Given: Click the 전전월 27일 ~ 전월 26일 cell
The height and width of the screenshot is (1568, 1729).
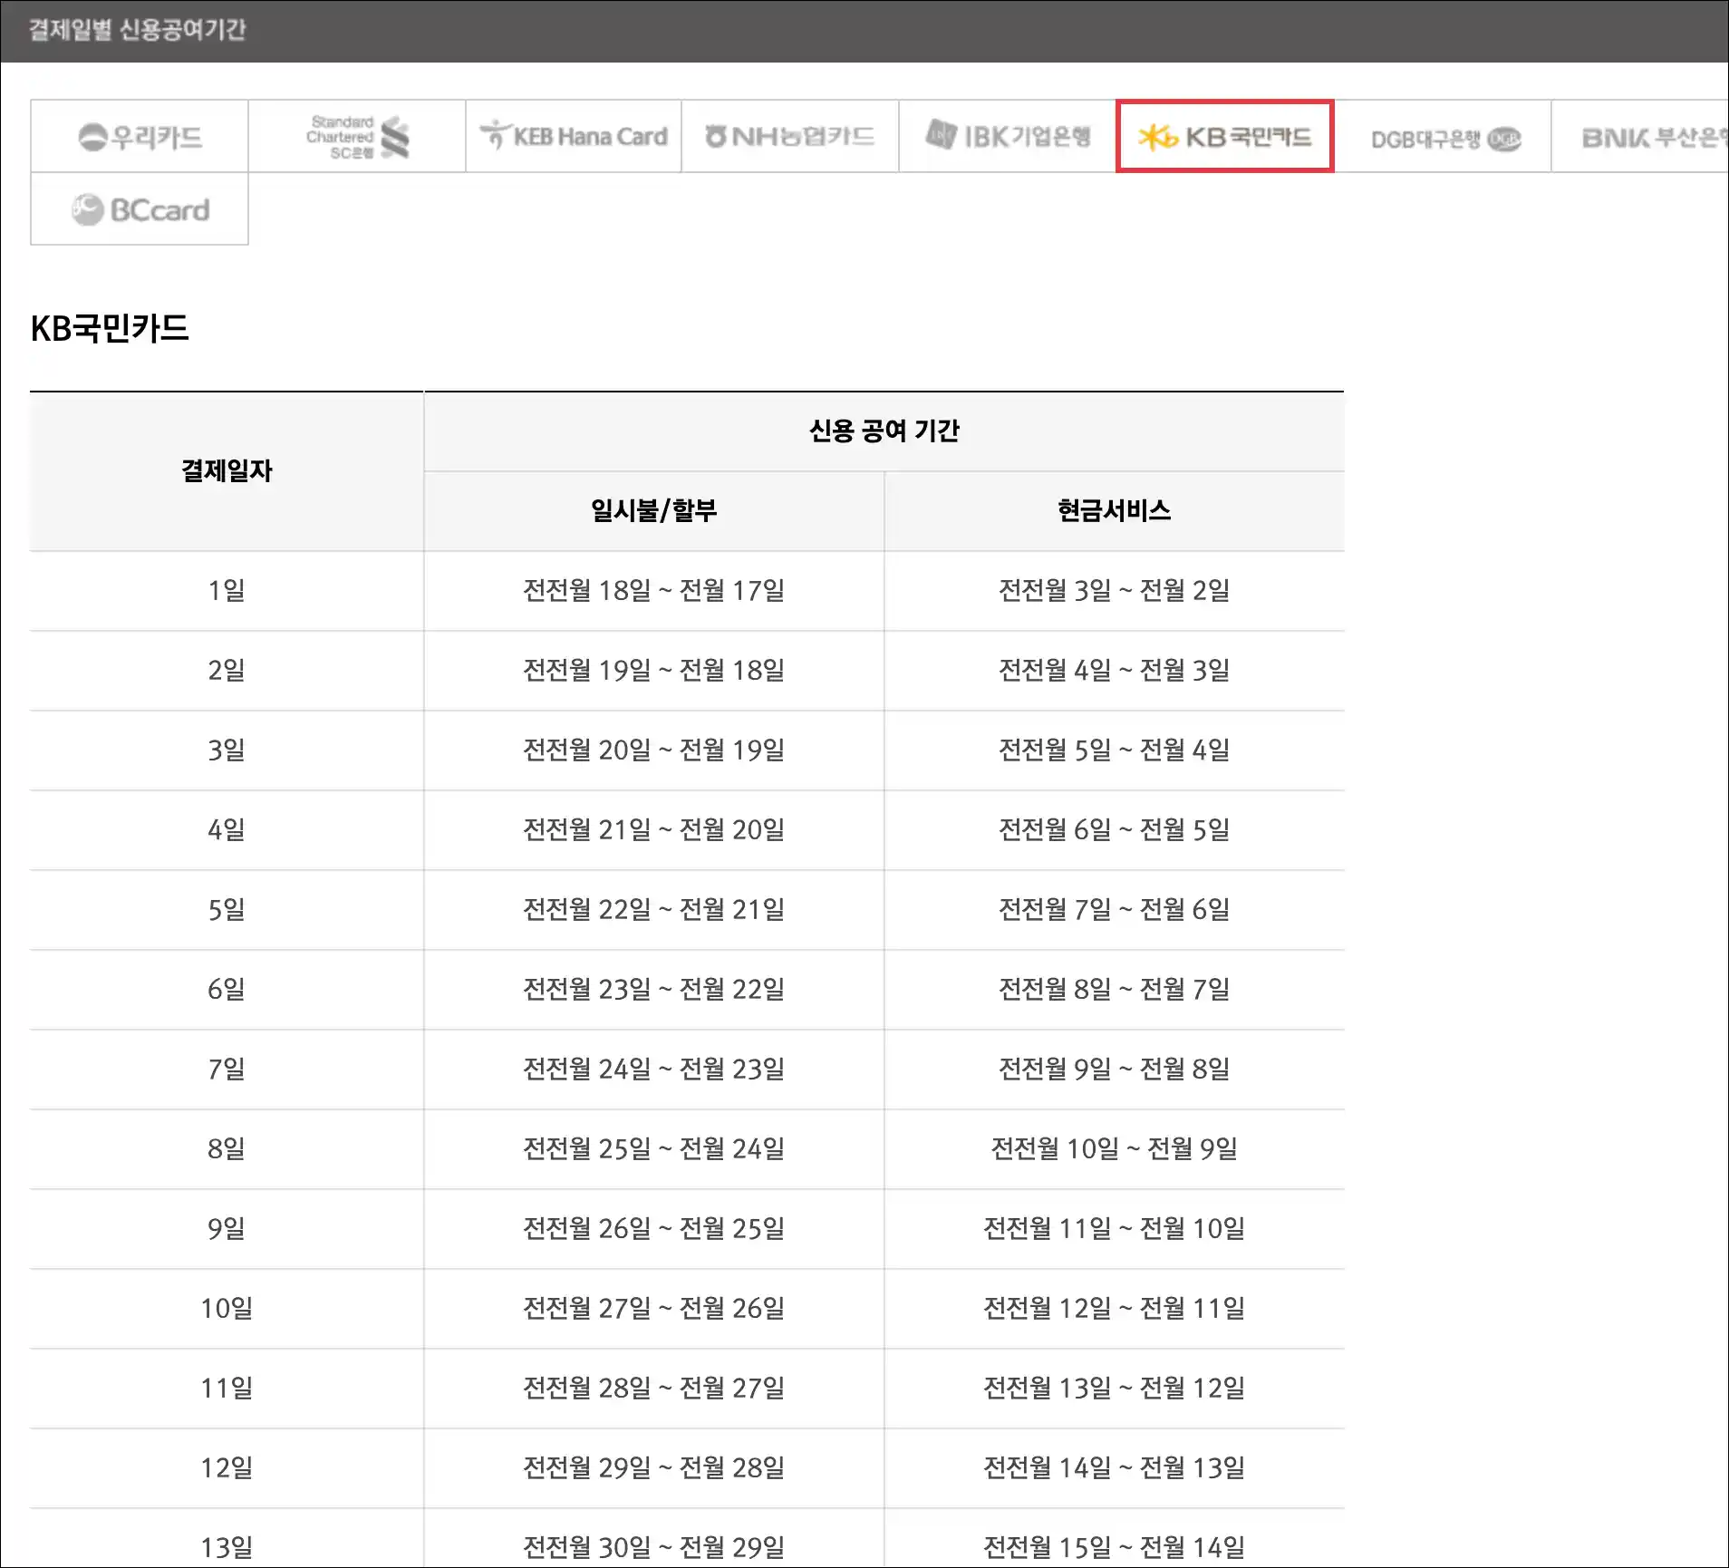Looking at the screenshot, I should 654,1309.
